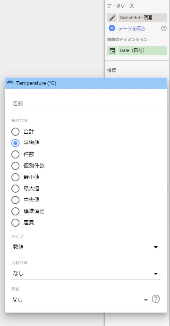Click the 名前 text input field
The width and height of the screenshot is (170, 326).
pyautogui.click(x=86, y=104)
